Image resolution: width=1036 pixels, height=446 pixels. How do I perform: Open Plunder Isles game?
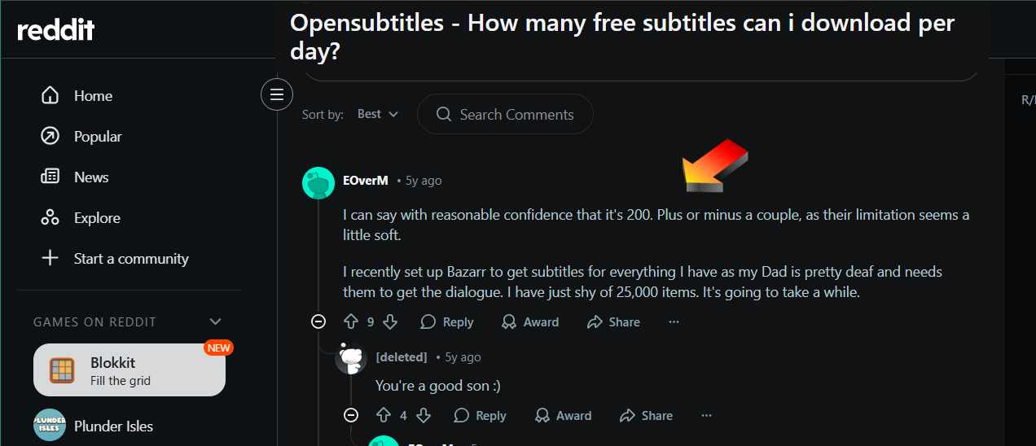113,426
